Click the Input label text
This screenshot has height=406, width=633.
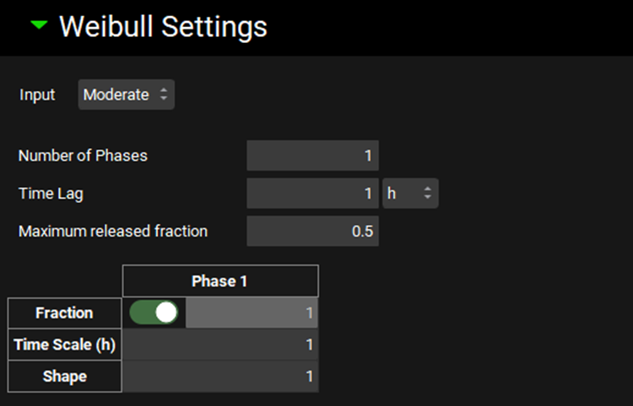pos(37,95)
